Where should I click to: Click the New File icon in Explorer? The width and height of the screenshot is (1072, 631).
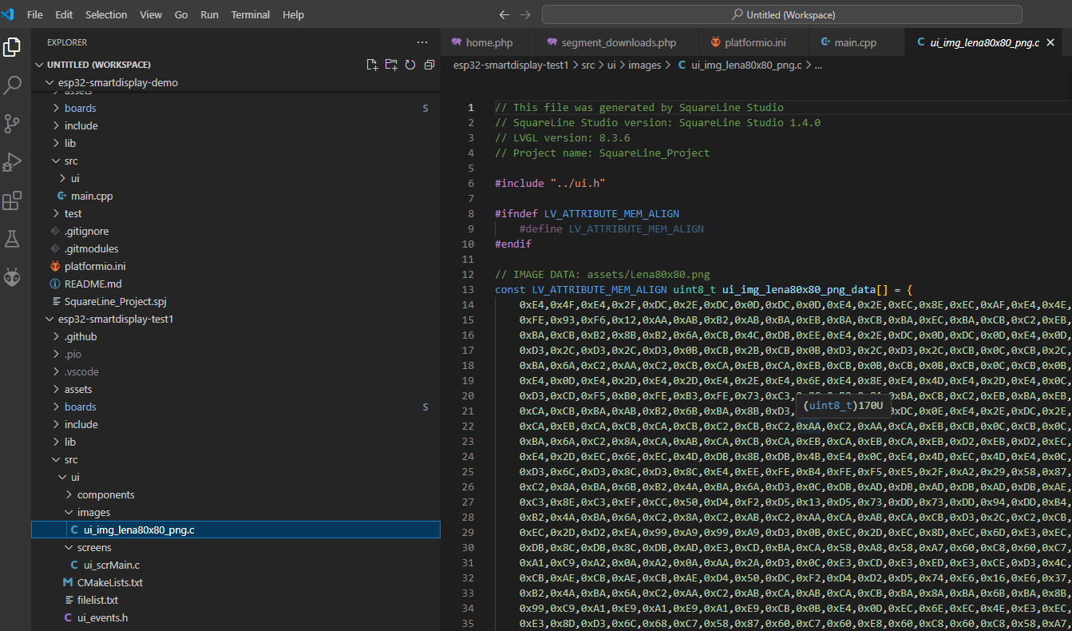coord(372,65)
